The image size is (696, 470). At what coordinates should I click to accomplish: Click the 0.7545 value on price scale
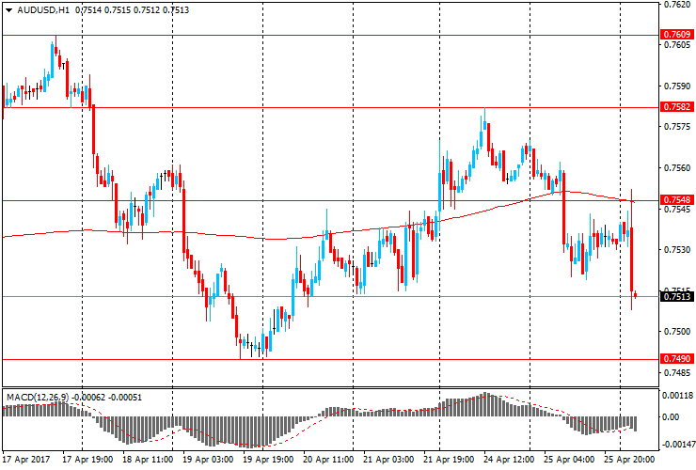pyautogui.click(x=677, y=209)
